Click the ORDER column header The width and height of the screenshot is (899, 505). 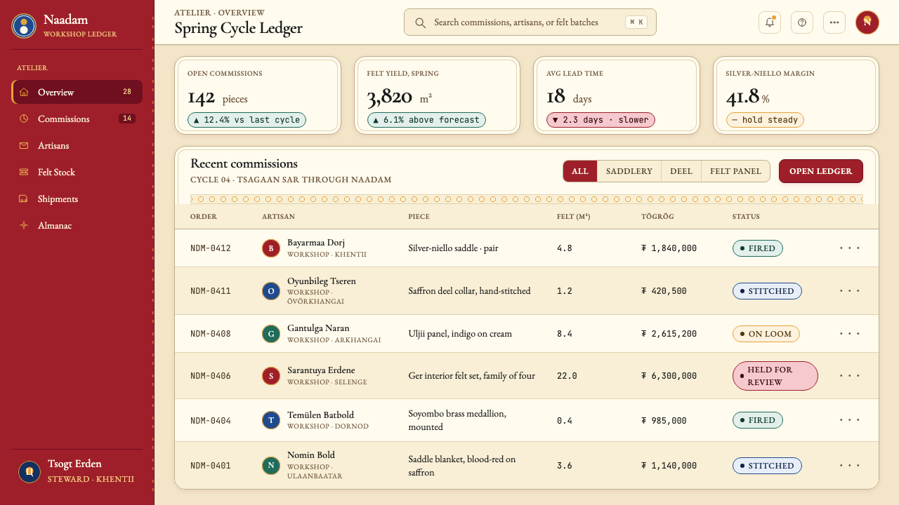point(204,217)
